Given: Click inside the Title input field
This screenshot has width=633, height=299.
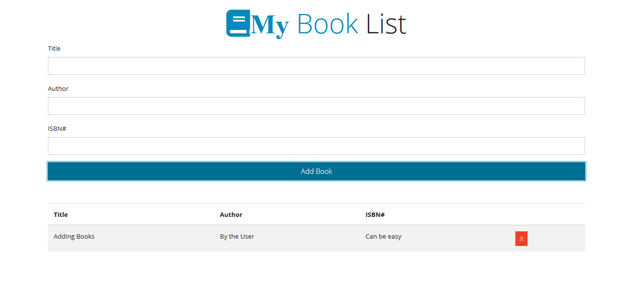Looking at the screenshot, I should (x=316, y=66).
